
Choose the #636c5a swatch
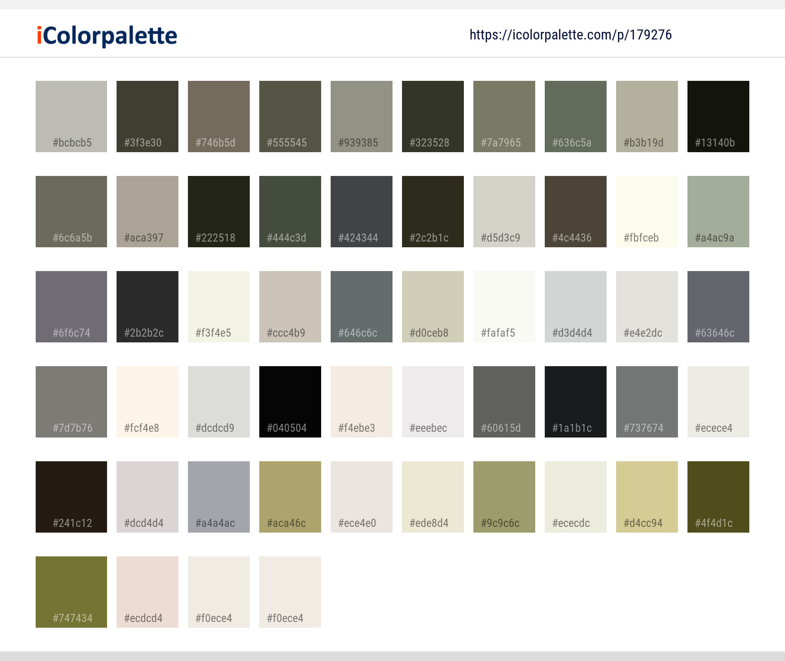pyautogui.click(x=576, y=117)
